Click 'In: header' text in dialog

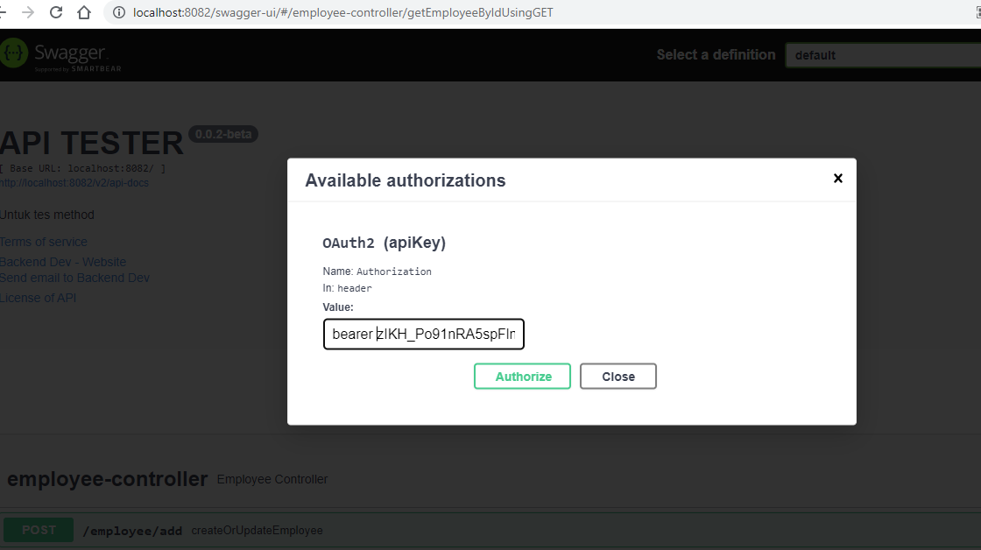[x=347, y=288]
